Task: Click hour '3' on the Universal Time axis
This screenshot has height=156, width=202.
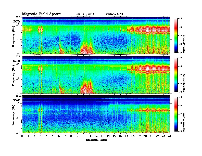Action: click(41, 136)
